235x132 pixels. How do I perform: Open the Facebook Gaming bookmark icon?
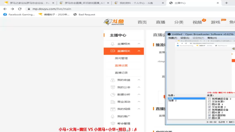(5, 14)
